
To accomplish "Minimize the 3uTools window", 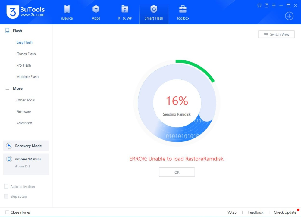I will pos(281,5).
